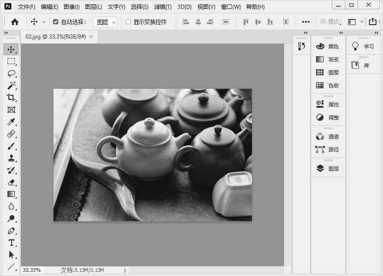Viewport: 383px width, 276px height.
Task: Uncheck the 自动选择 checkbox
Action: [x=56, y=22]
